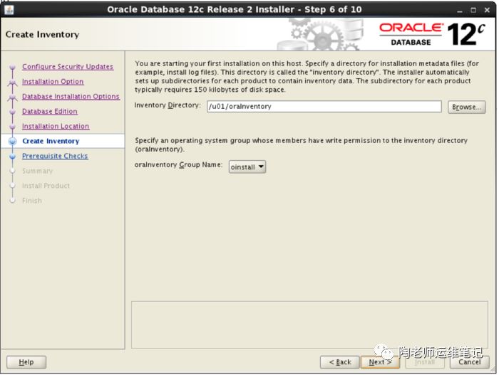Click the Inventory Directory text field

pos(324,107)
